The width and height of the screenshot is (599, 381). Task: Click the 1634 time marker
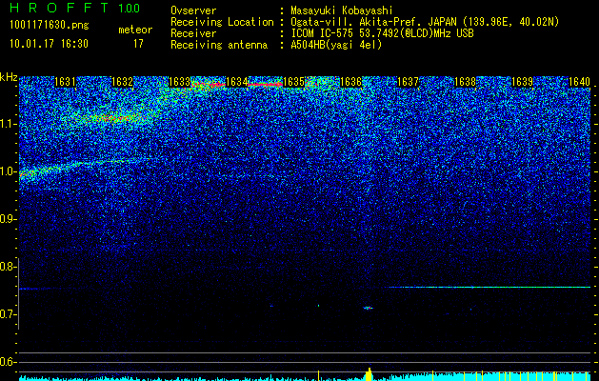click(236, 82)
